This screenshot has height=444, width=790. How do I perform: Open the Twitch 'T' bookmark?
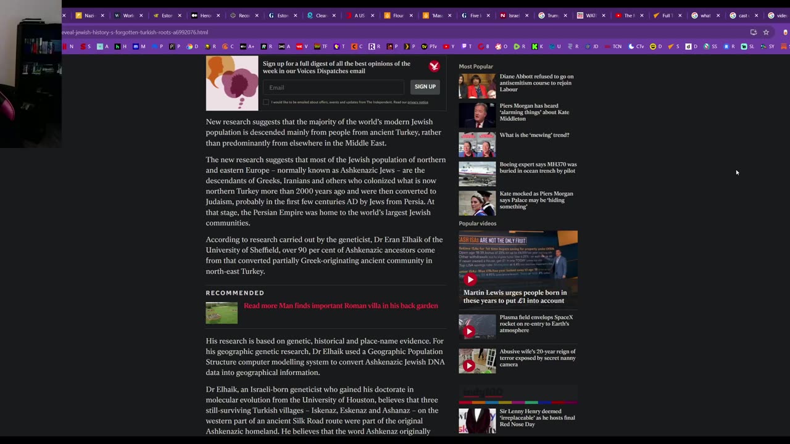(466, 46)
